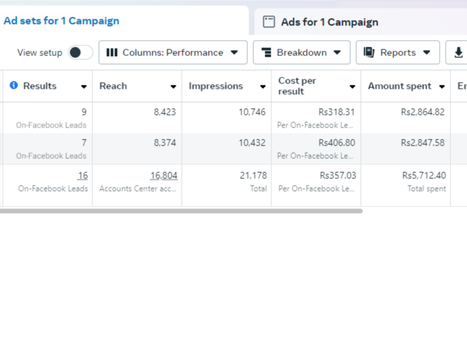Click the info icon beside Results header
This screenshot has width=467, height=350.
(x=14, y=86)
